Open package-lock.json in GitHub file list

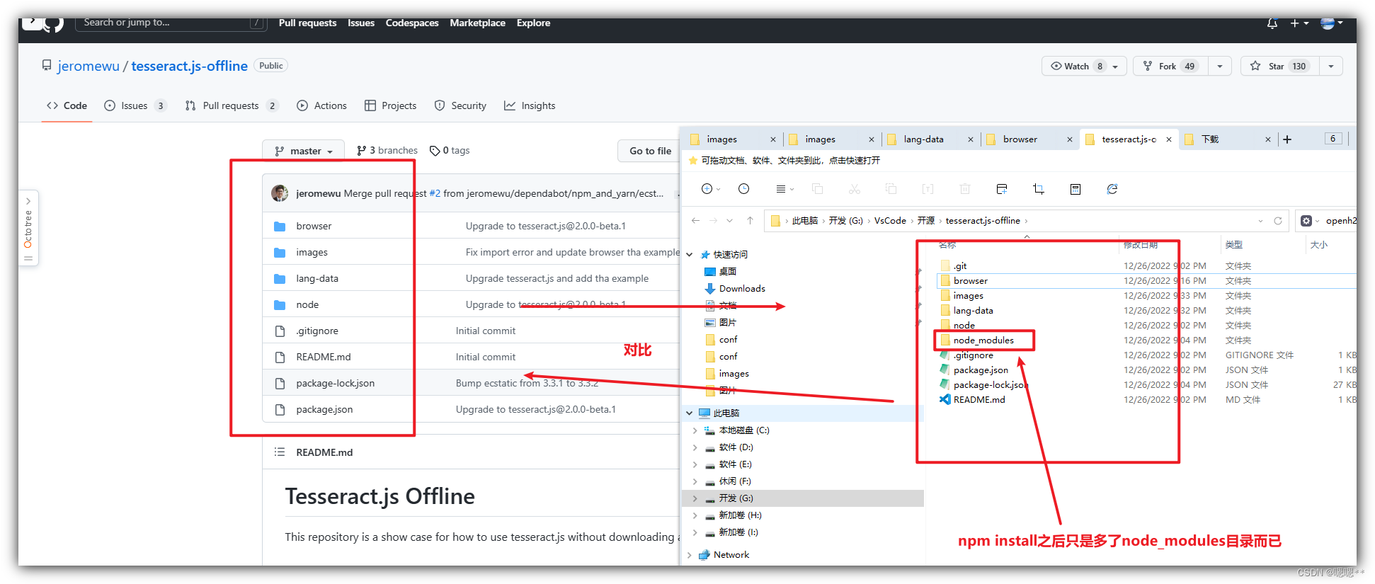click(x=335, y=383)
